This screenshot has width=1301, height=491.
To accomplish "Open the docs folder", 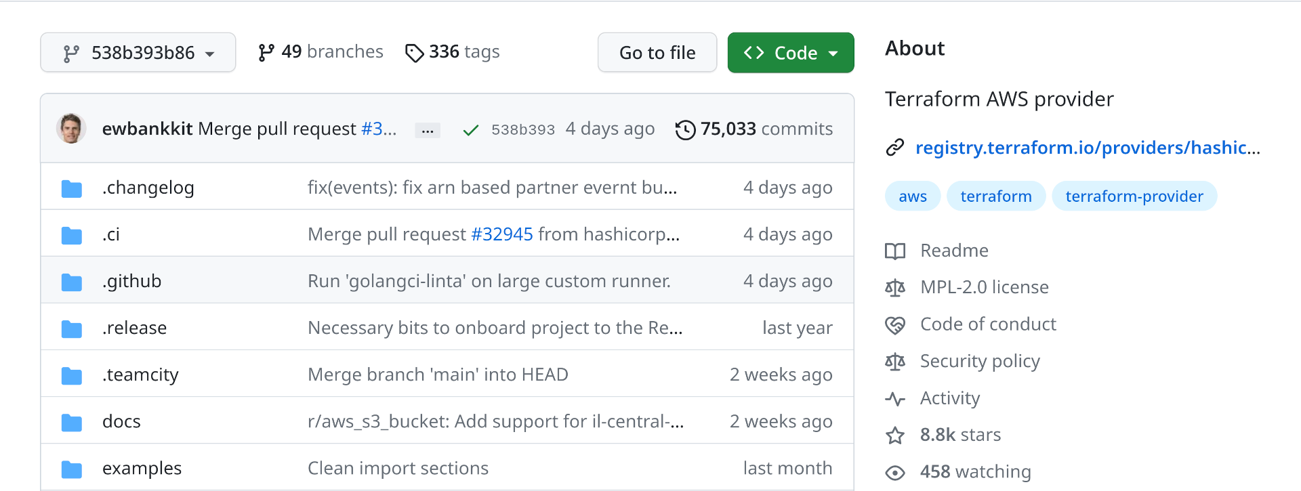I will (122, 421).
